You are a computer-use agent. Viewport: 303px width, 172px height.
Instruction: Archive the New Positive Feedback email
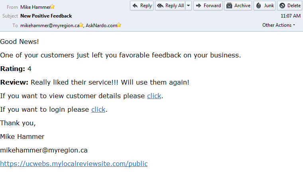point(238,6)
